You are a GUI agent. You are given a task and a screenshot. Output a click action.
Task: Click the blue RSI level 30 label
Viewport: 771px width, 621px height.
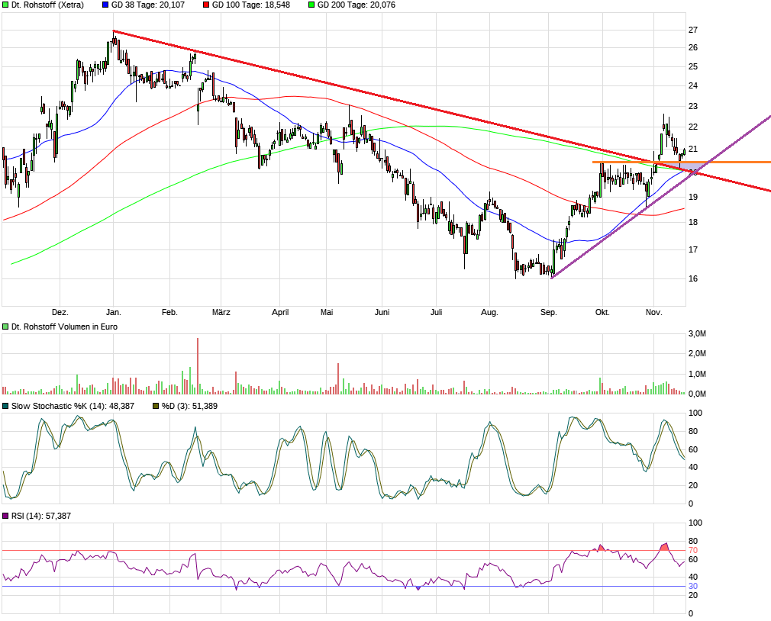click(693, 586)
